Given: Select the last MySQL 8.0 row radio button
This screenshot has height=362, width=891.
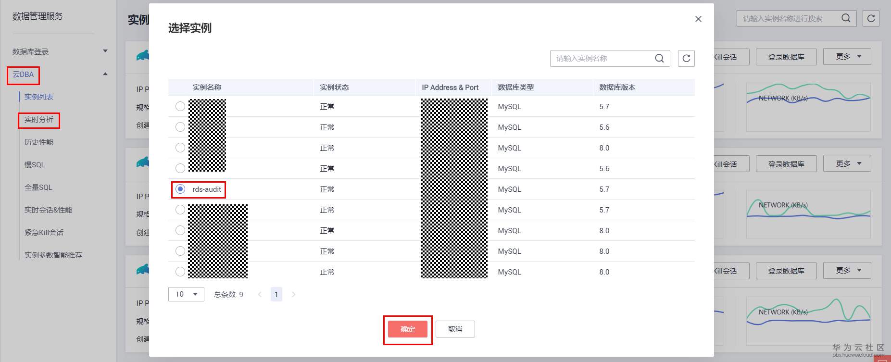Looking at the screenshot, I should 180,272.
